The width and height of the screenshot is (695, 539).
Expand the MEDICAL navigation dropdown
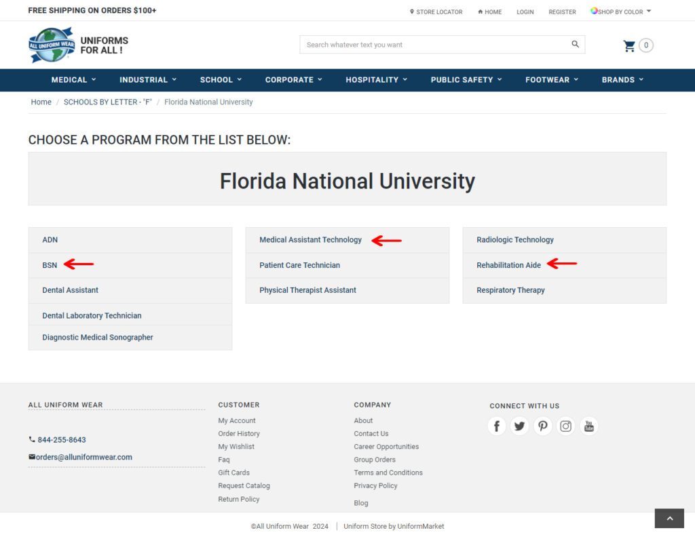pos(73,80)
